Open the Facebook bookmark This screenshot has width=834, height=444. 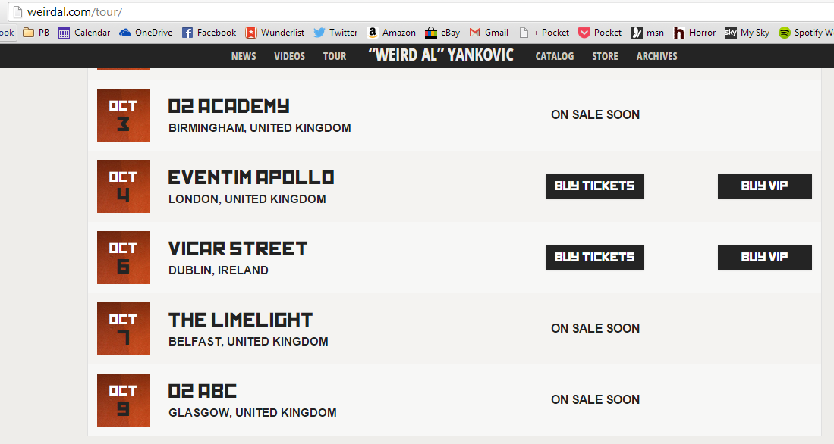209,33
